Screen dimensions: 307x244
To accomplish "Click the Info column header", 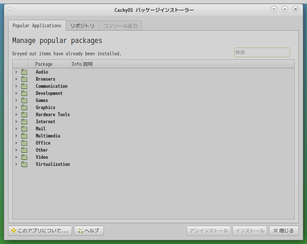I will tap(76, 64).
